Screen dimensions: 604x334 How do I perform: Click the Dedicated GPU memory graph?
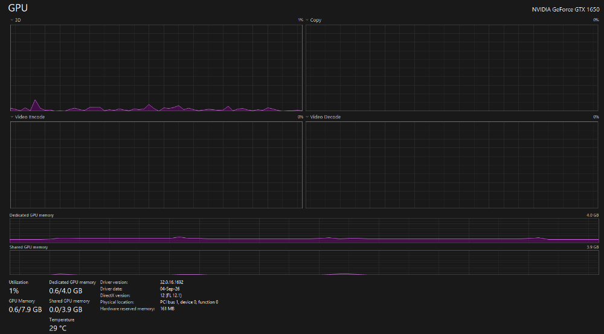304,231
